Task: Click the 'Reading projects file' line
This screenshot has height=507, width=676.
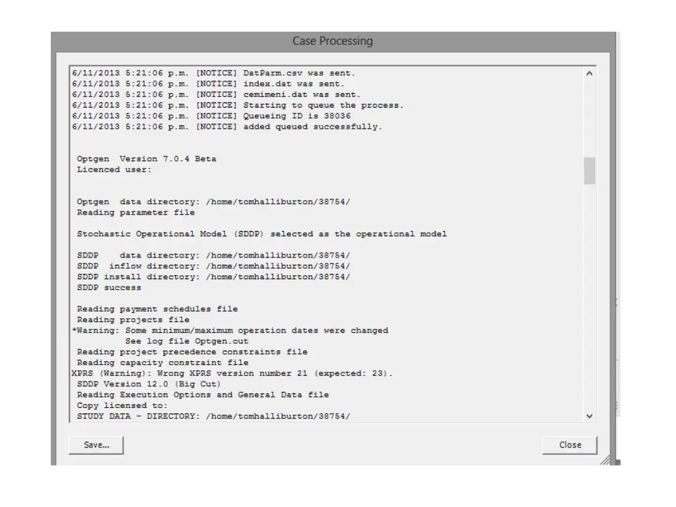Action: (133, 320)
